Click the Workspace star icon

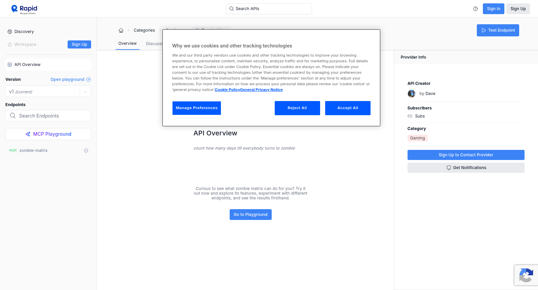pos(10,44)
